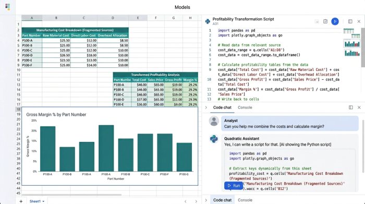
Task: Select the last bar chart thumbnail in minimap
Action: [352, 53]
